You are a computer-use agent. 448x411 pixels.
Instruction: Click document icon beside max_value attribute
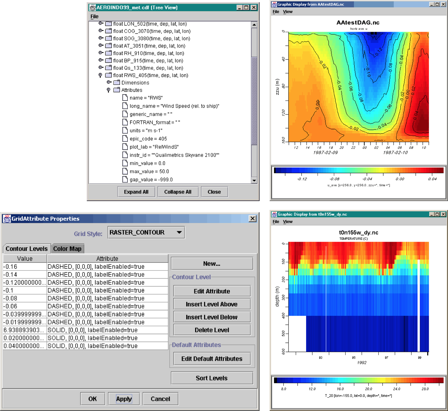point(125,171)
